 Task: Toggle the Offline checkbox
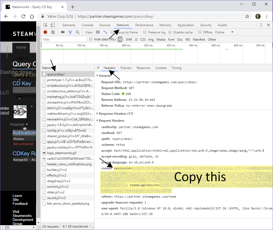tap(200, 32)
